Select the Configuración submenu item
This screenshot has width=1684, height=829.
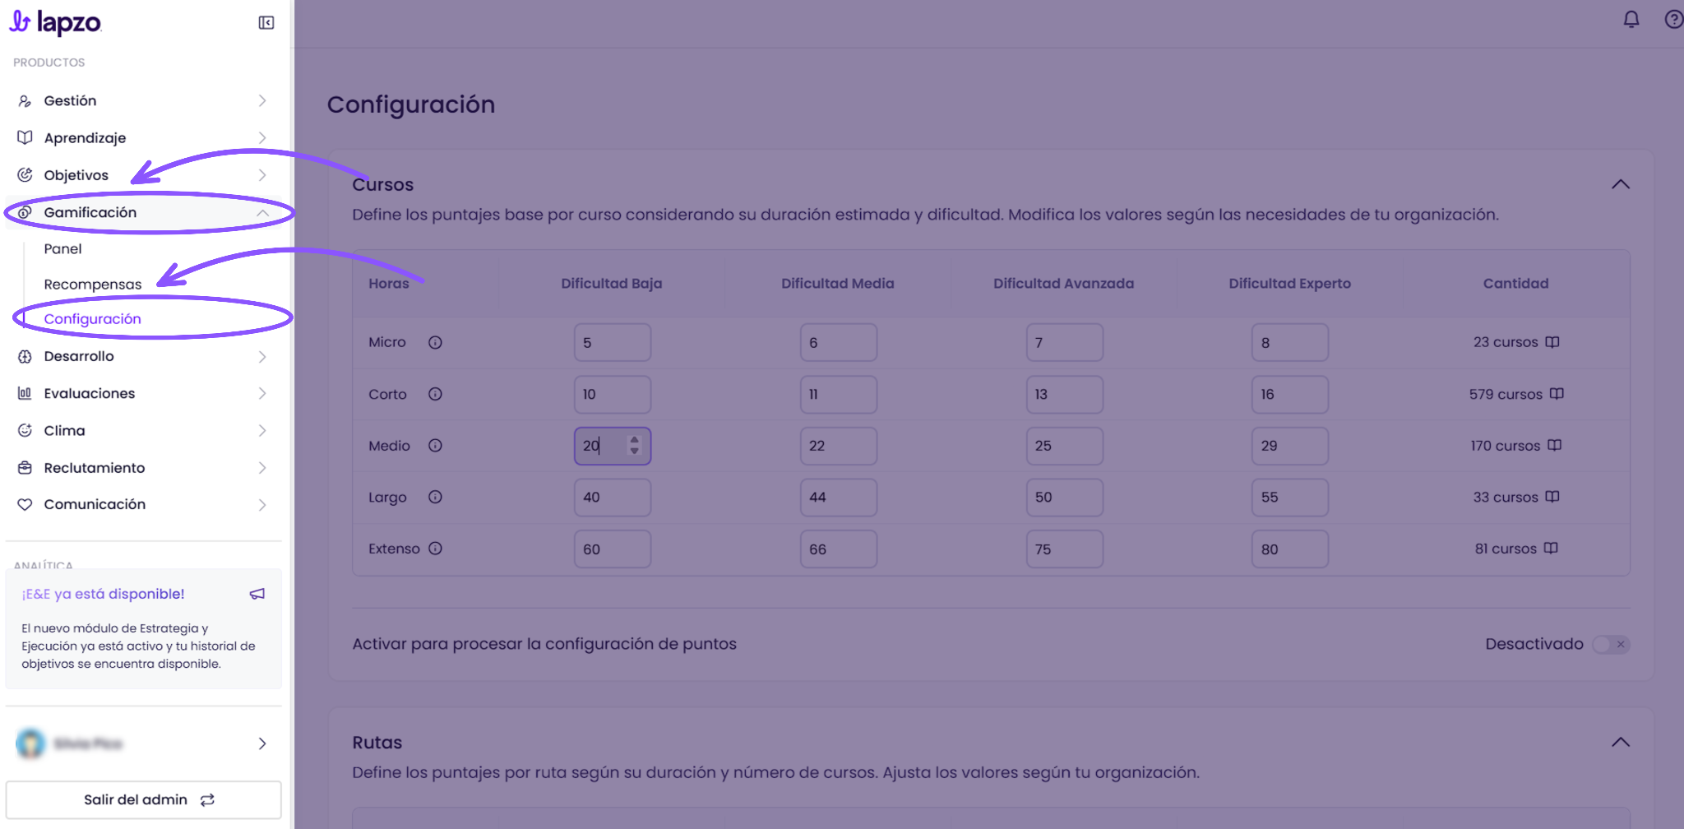pos(93,319)
